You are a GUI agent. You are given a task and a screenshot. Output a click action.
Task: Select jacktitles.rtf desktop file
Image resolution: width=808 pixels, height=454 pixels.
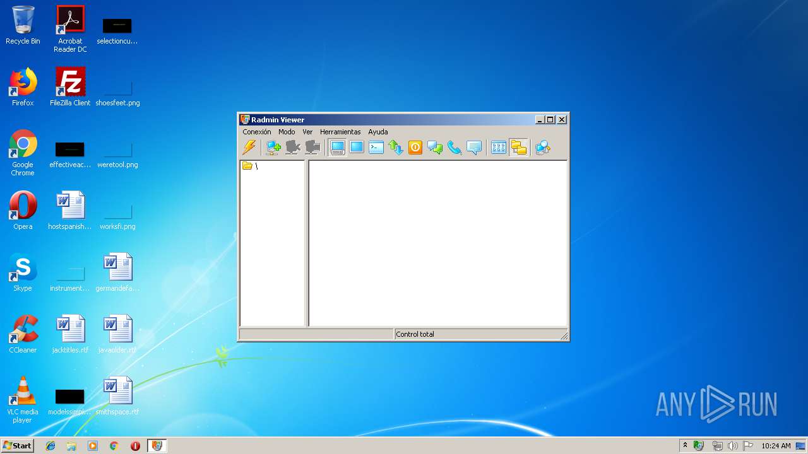point(70,334)
